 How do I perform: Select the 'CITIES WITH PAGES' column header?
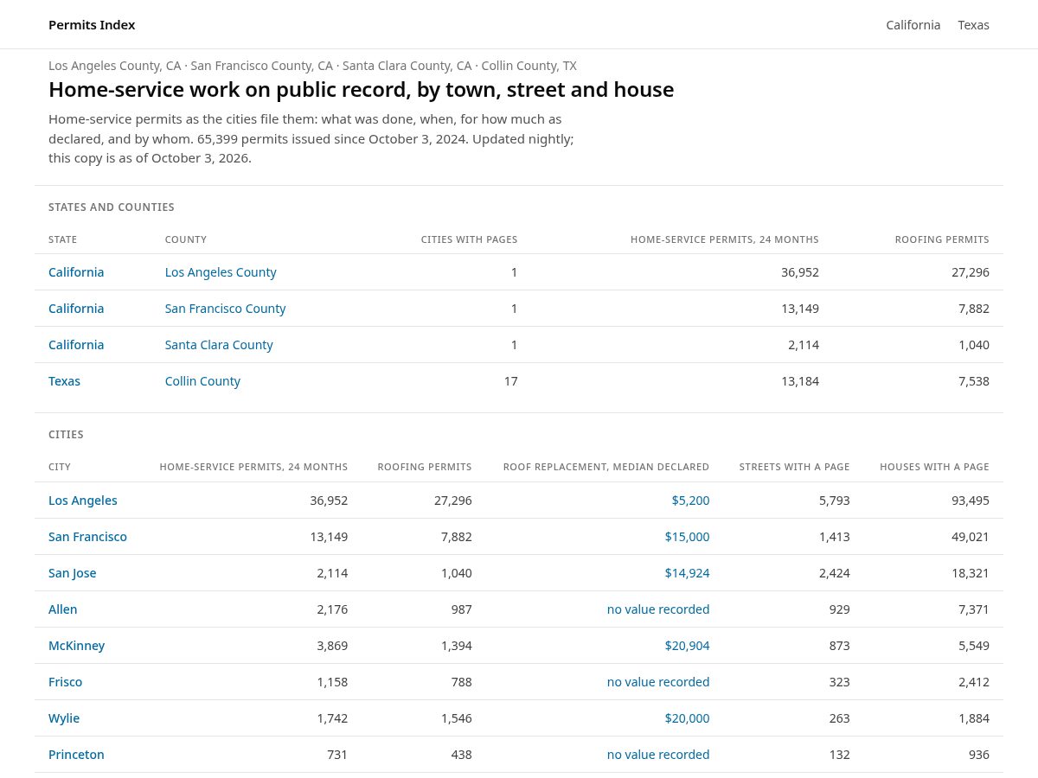click(x=470, y=239)
